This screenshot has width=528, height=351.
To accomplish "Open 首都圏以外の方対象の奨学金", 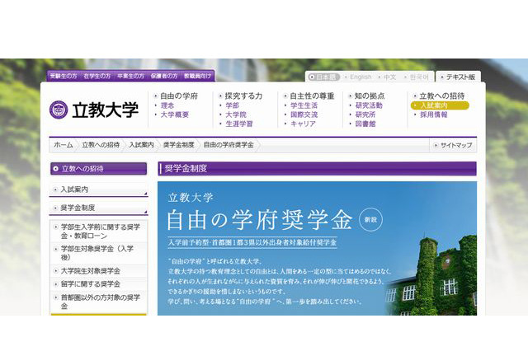I will pyautogui.click(x=99, y=302).
